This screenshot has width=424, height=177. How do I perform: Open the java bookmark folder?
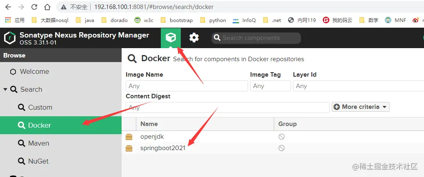[85, 20]
